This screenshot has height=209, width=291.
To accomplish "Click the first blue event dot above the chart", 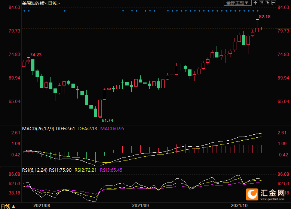I will click(24, 11).
